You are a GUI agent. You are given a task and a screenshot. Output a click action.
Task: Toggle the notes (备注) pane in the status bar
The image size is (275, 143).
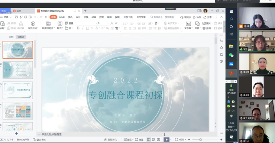coord(128,140)
